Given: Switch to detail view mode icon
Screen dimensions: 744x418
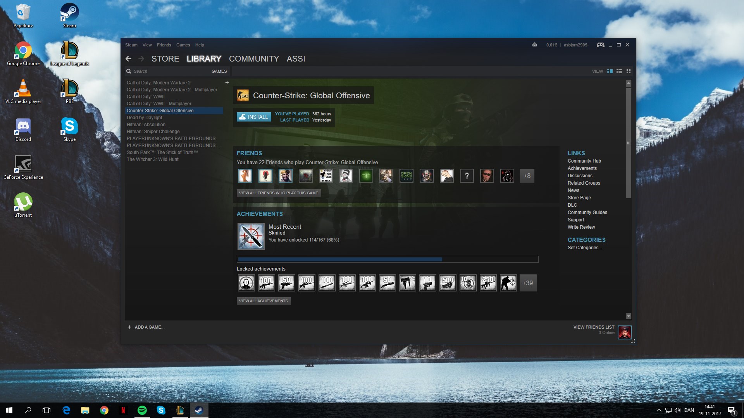Looking at the screenshot, I should 610,71.
